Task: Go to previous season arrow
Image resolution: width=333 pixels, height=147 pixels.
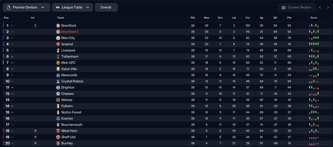Action: [x=320, y=8]
